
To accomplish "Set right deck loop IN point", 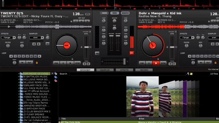I will 201,63.
